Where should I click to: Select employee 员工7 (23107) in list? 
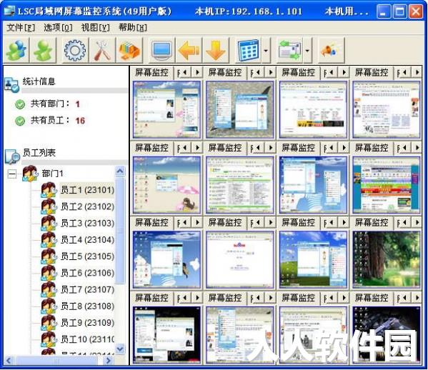87,289
